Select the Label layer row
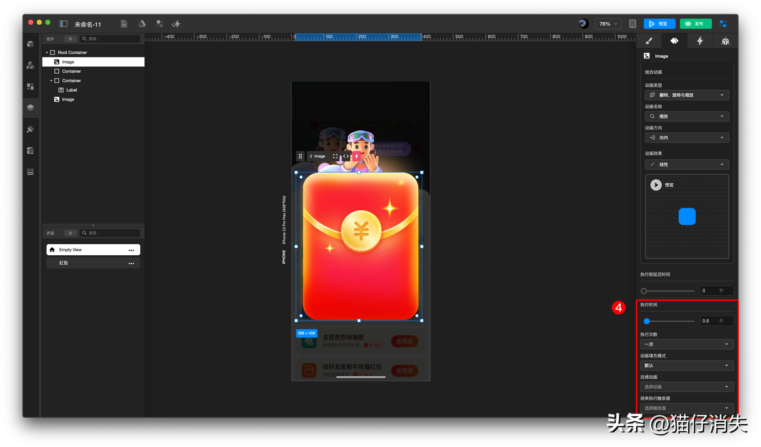The width and height of the screenshot is (761, 447). point(93,90)
